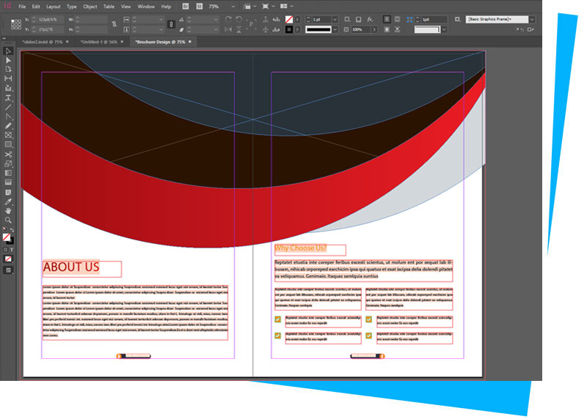
Task: Select the Eyedropper tool
Action: pyautogui.click(x=8, y=202)
